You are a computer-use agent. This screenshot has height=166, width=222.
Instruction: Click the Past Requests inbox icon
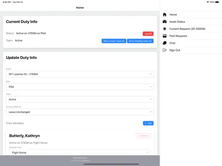[165, 36]
